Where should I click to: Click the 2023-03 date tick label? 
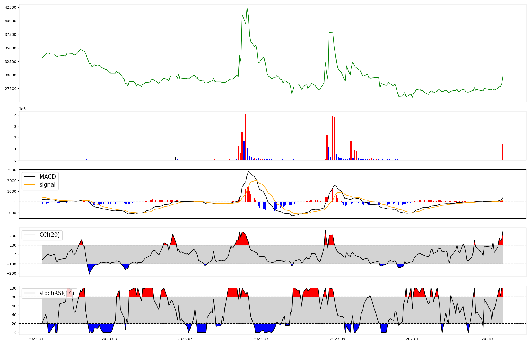(109, 339)
